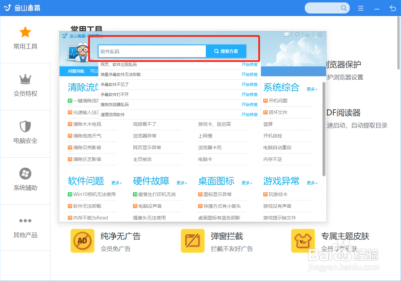The height and width of the screenshot is (281, 401).
Task: Open the 游戏没有声音 item
Action: pos(277,206)
